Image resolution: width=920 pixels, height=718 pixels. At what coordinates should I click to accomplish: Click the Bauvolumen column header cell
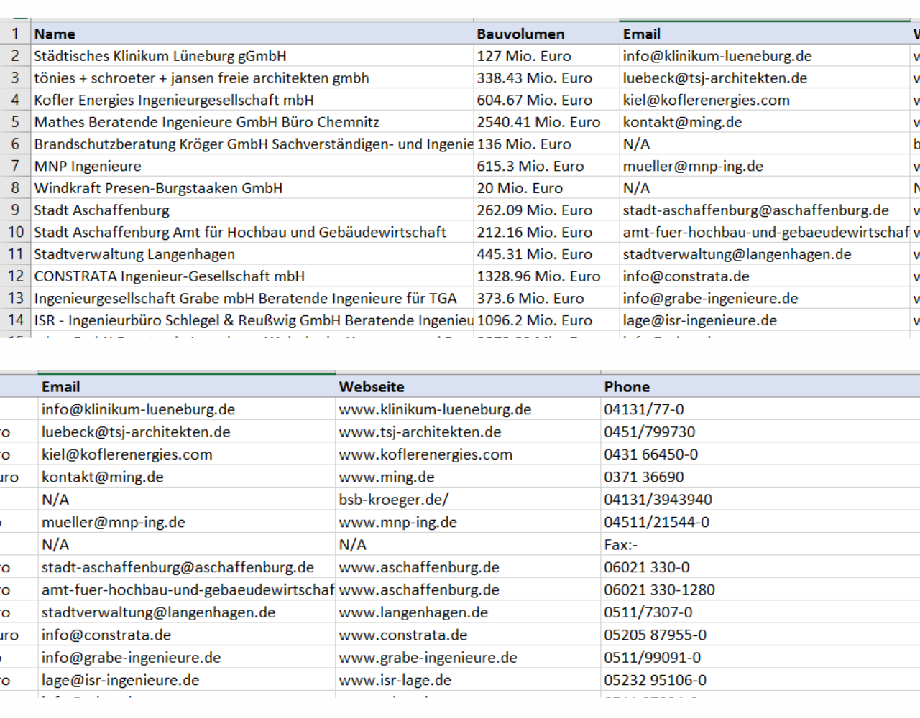(547, 34)
